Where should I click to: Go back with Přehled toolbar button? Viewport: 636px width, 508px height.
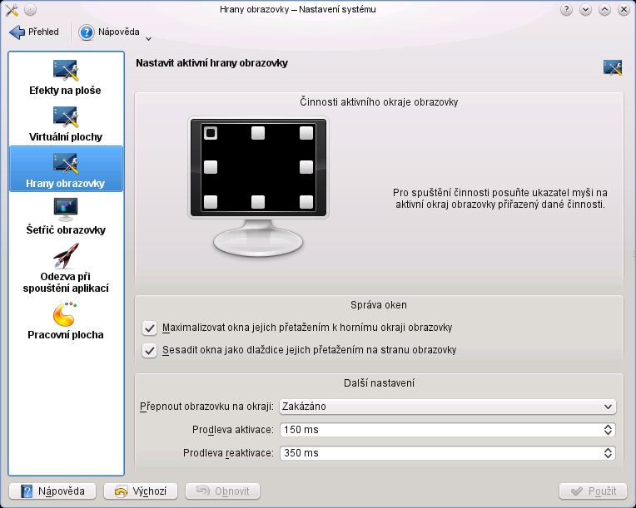(x=34, y=32)
